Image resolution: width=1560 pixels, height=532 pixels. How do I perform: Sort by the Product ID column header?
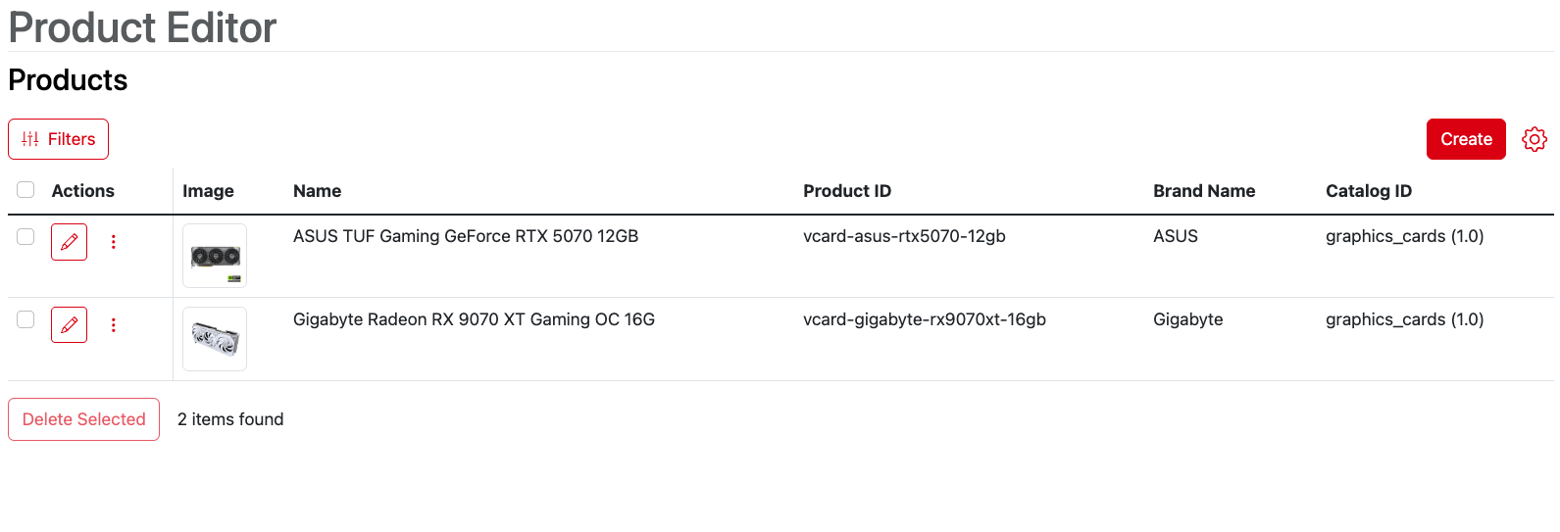tap(846, 191)
